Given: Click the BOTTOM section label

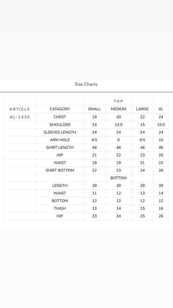Looking at the screenshot, I should pyautogui.click(x=118, y=178).
